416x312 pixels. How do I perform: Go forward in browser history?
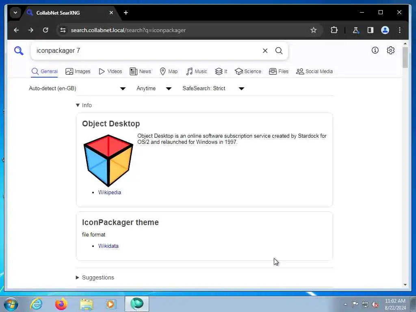31,30
